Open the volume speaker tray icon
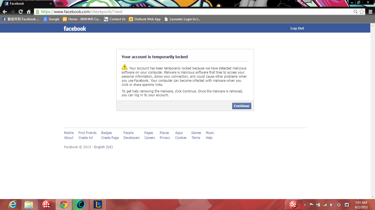This screenshot has width=375, height=210. click(332, 205)
